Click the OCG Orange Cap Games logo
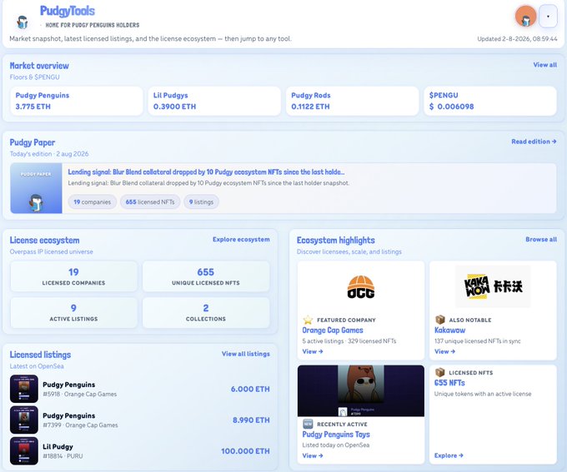 click(x=361, y=287)
